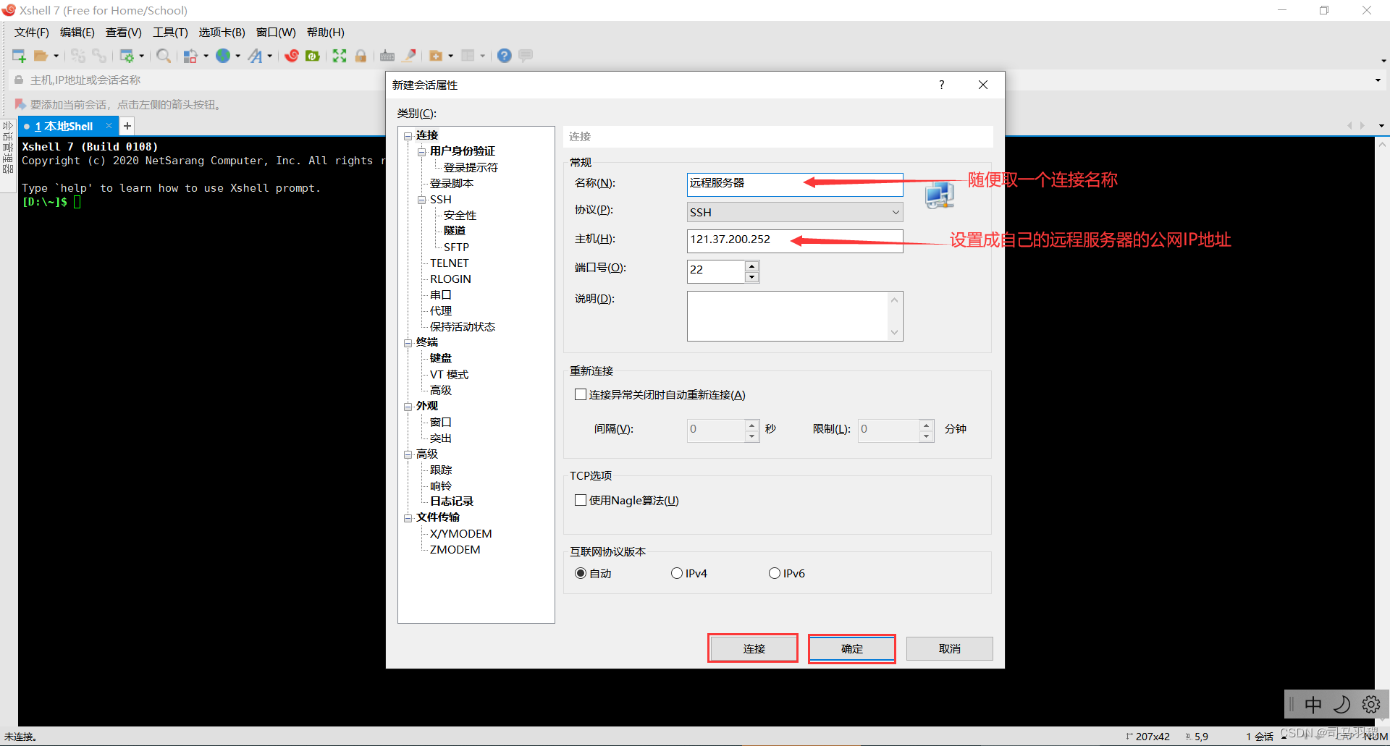Open the 文件(F) menu
1390x746 pixels.
[x=32, y=32]
